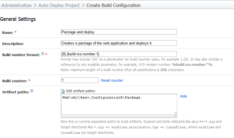Click the 'Note: maximum length' hint line
This screenshot has height=138, width=234.
(x=123, y=70)
